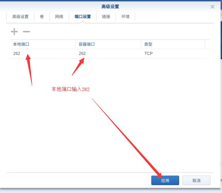Open the 链接 tab
Viewport: 222px width, 193px height.
(x=106, y=16)
